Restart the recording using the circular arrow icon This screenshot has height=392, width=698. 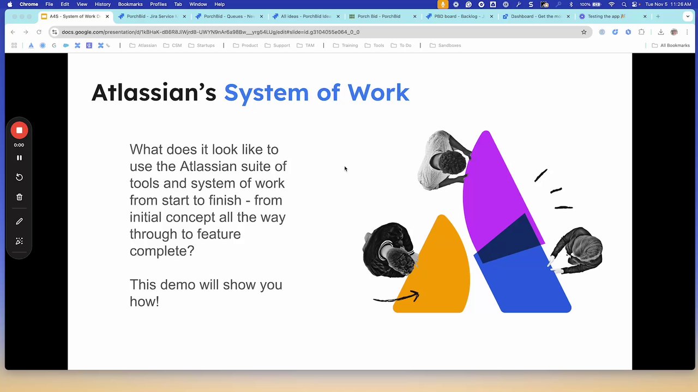click(x=19, y=177)
